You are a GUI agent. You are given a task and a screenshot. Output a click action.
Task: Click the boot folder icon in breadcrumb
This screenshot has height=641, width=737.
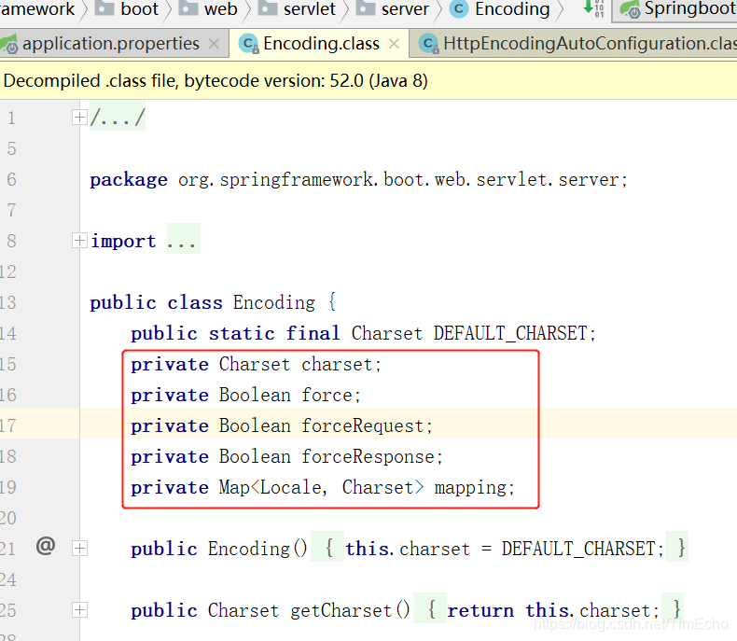tap(104, 8)
